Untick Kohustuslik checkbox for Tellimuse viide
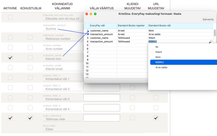This screenshot has width=217, height=136. coord(30,118)
